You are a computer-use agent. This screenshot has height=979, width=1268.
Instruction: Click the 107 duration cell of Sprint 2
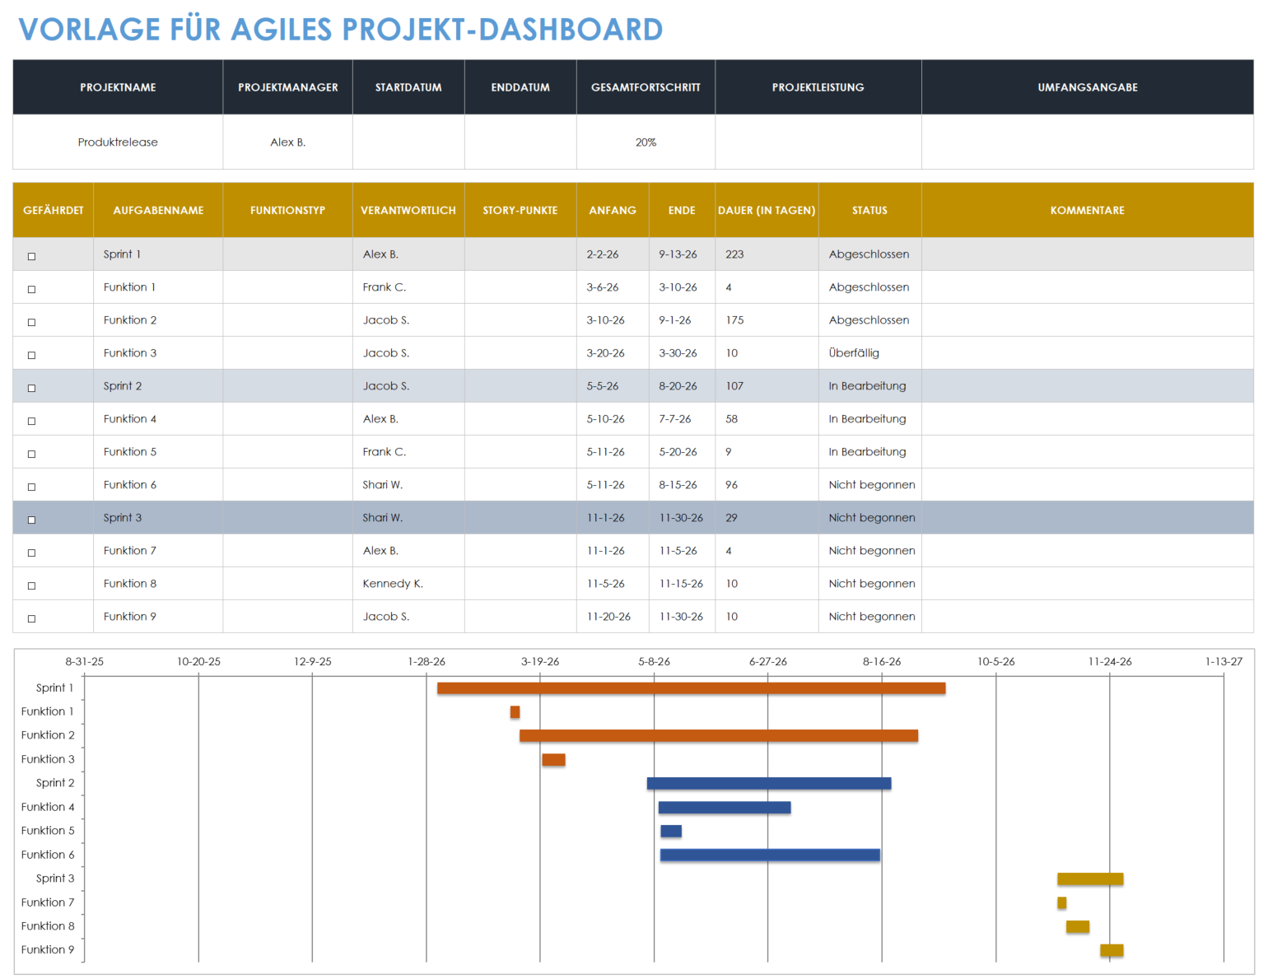pos(767,386)
